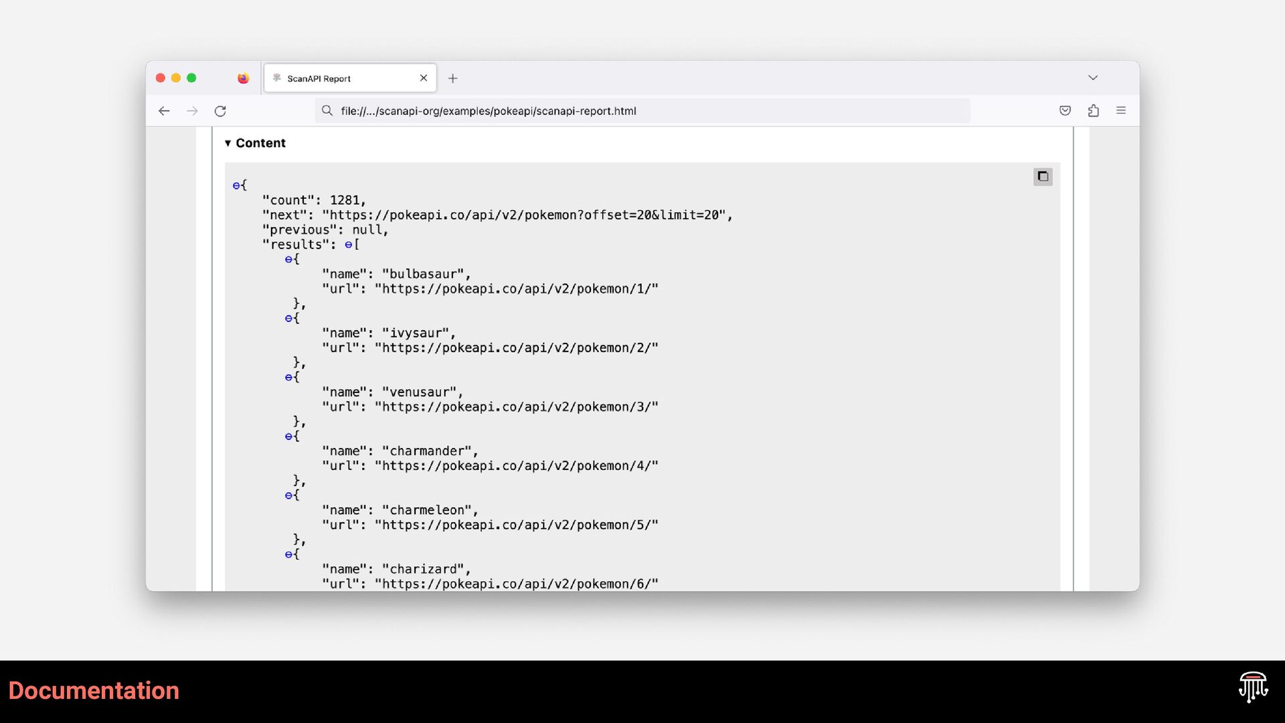Collapse the results array toggle

click(348, 245)
